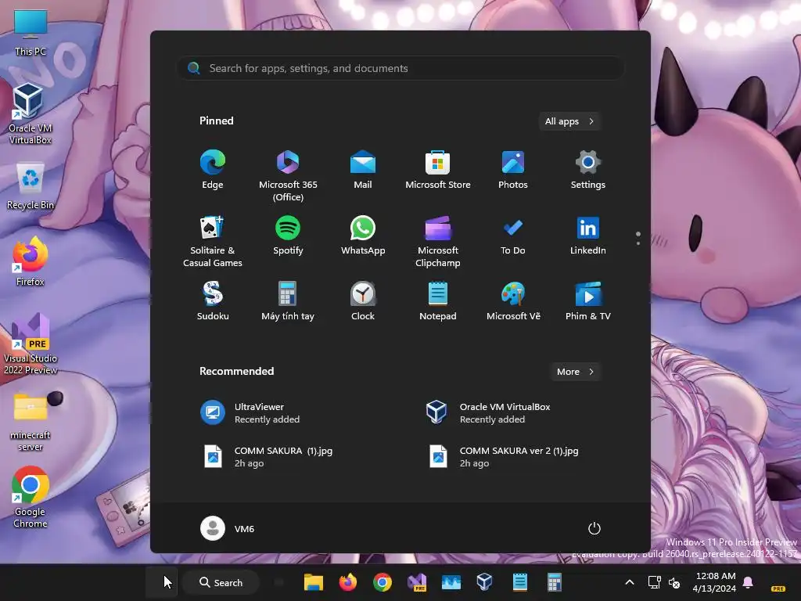Launch Microsoft 365 (Office)
Screen dimensions: 801x601
tap(288, 176)
